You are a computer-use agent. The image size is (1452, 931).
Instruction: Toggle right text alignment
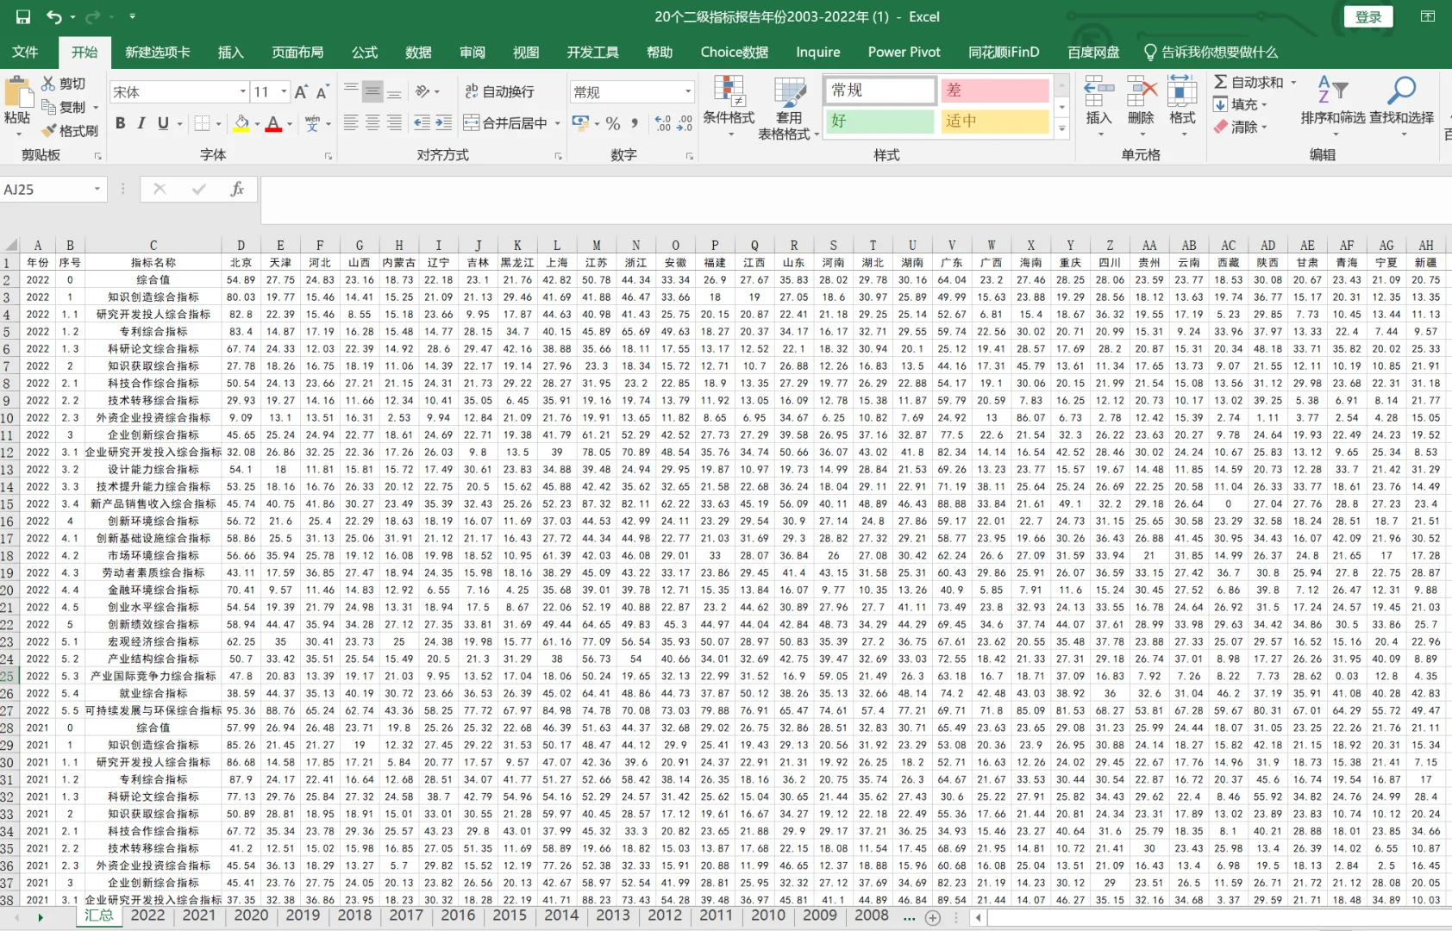tap(394, 123)
